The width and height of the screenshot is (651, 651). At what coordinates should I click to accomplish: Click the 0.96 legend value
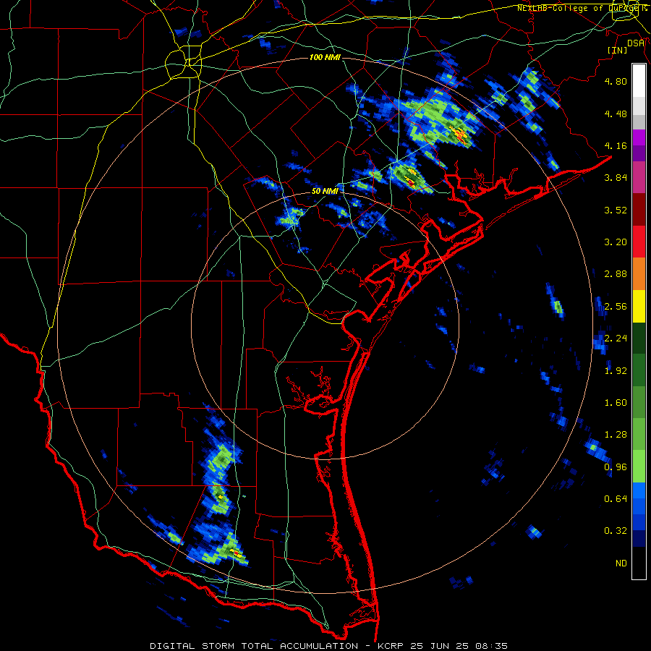[616, 467]
